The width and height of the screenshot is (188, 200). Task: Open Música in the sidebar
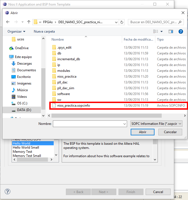coord(20,90)
